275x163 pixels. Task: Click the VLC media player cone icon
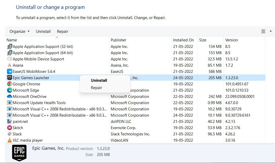9,140
